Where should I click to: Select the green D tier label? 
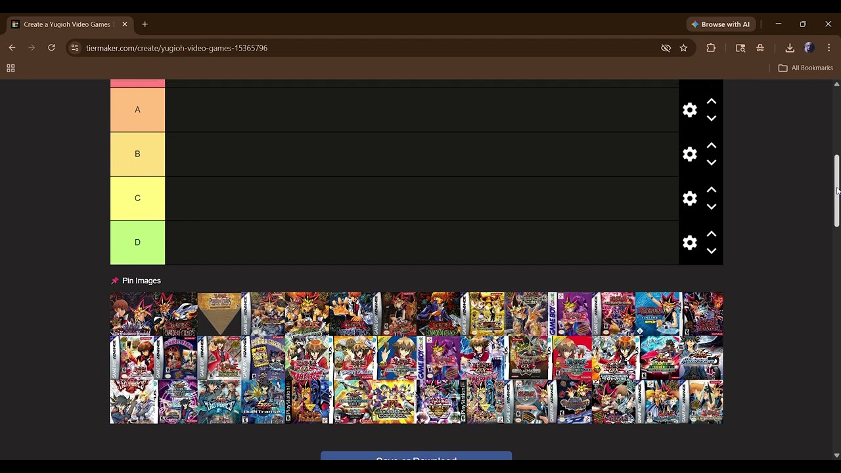pyautogui.click(x=137, y=242)
